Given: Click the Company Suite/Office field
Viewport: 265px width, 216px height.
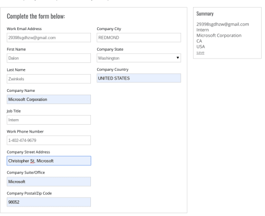Looking at the screenshot, I should [49, 181].
